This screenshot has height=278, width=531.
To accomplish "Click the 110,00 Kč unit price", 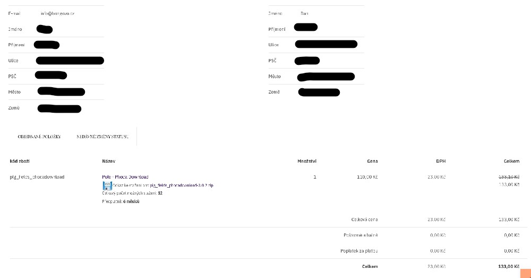I will 367,176.
